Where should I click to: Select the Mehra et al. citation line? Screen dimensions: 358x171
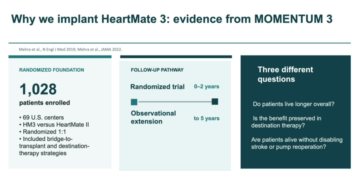(71, 49)
